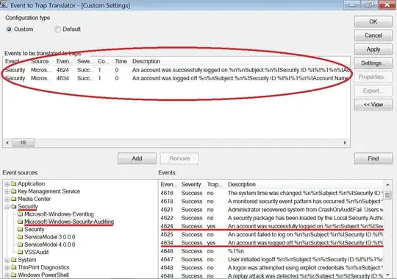Click the OK button
This screenshot has width=397, height=279.
coord(373,22)
